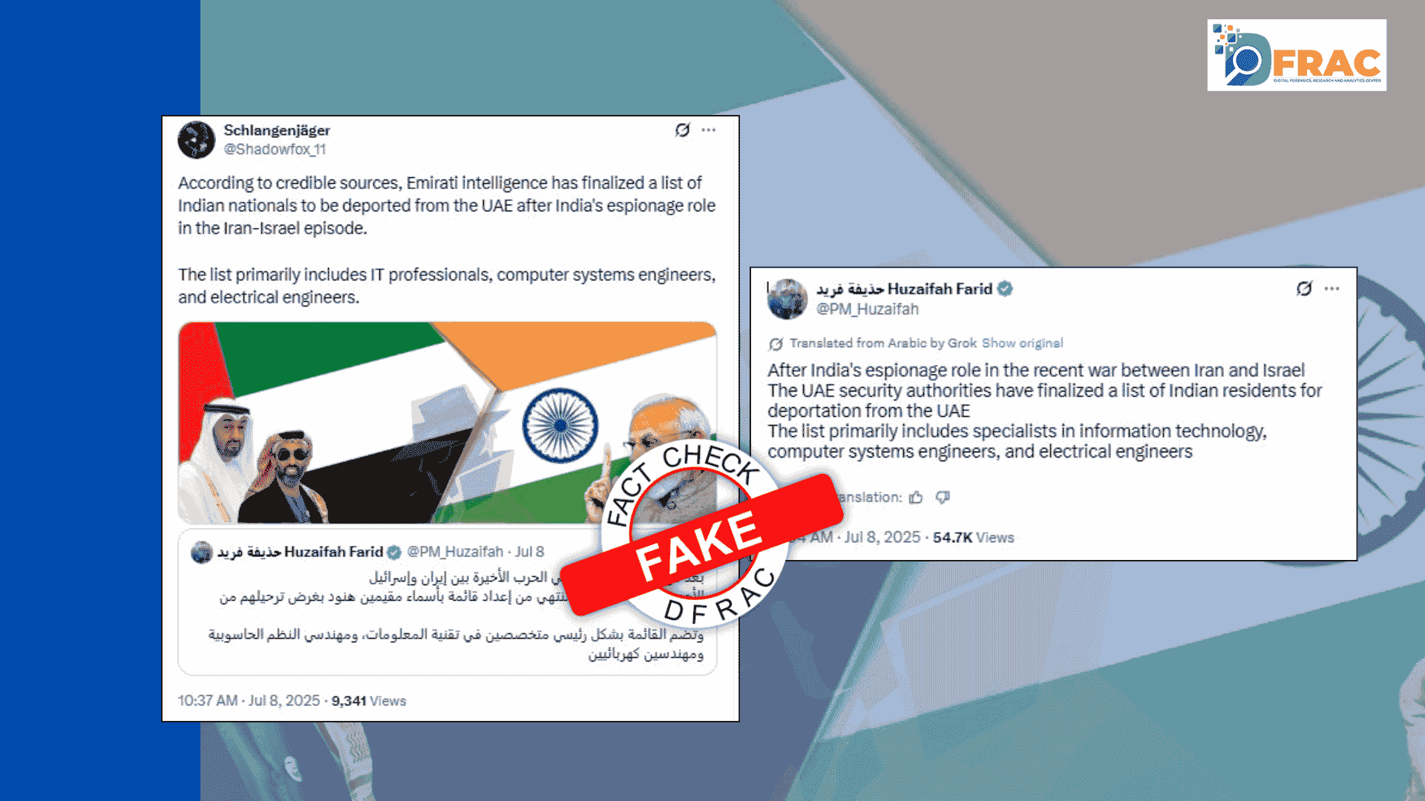Click the Grok icon on Huzaifah Farid's tweet
This screenshot has height=801, width=1425.
[x=1304, y=289]
